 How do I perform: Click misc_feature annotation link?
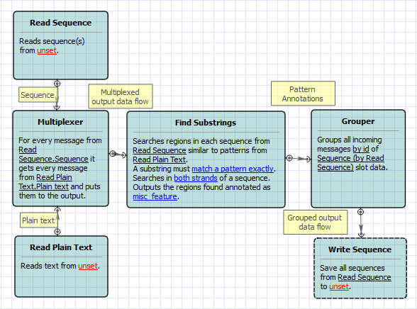(155, 196)
